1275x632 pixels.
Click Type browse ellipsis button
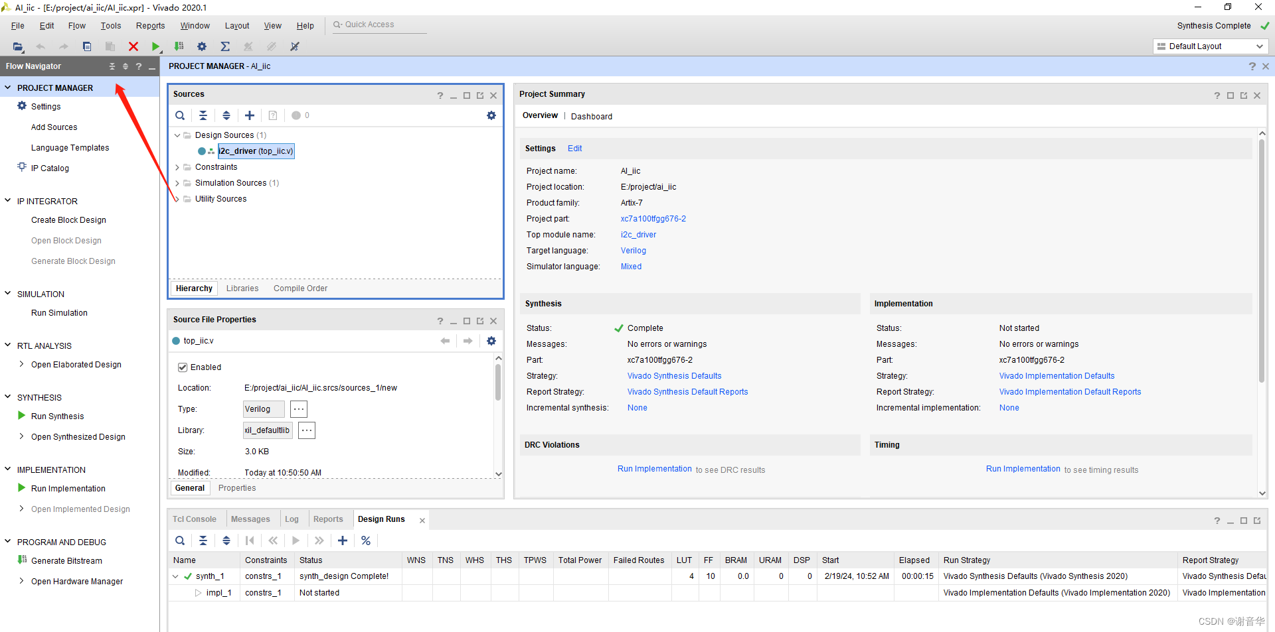click(x=299, y=409)
